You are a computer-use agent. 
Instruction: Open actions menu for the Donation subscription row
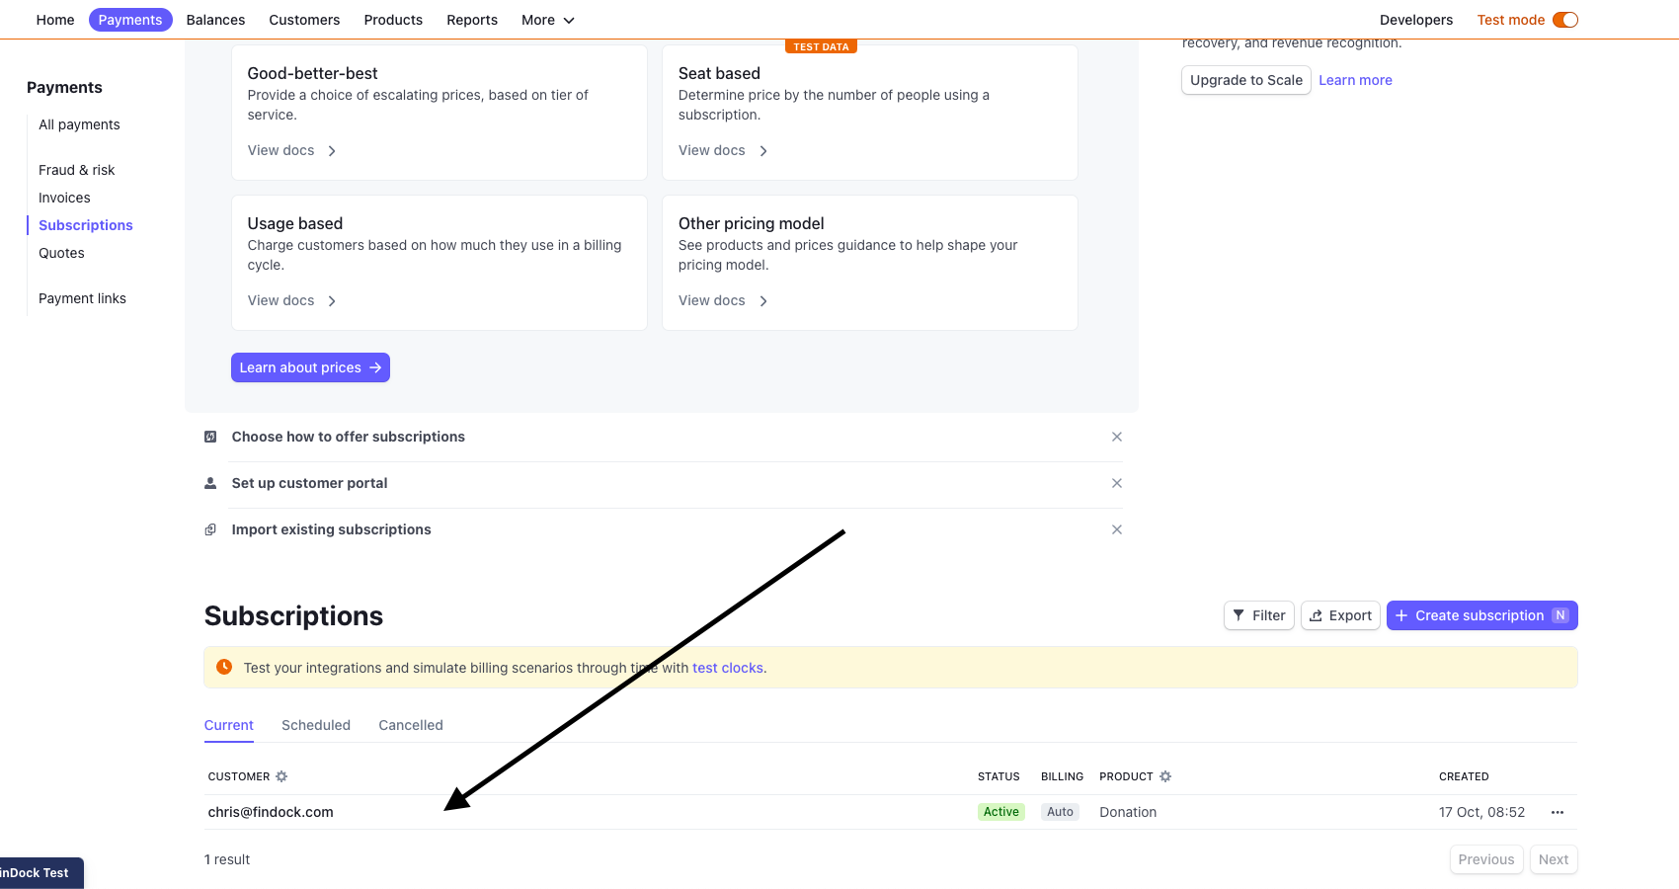[x=1557, y=812]
